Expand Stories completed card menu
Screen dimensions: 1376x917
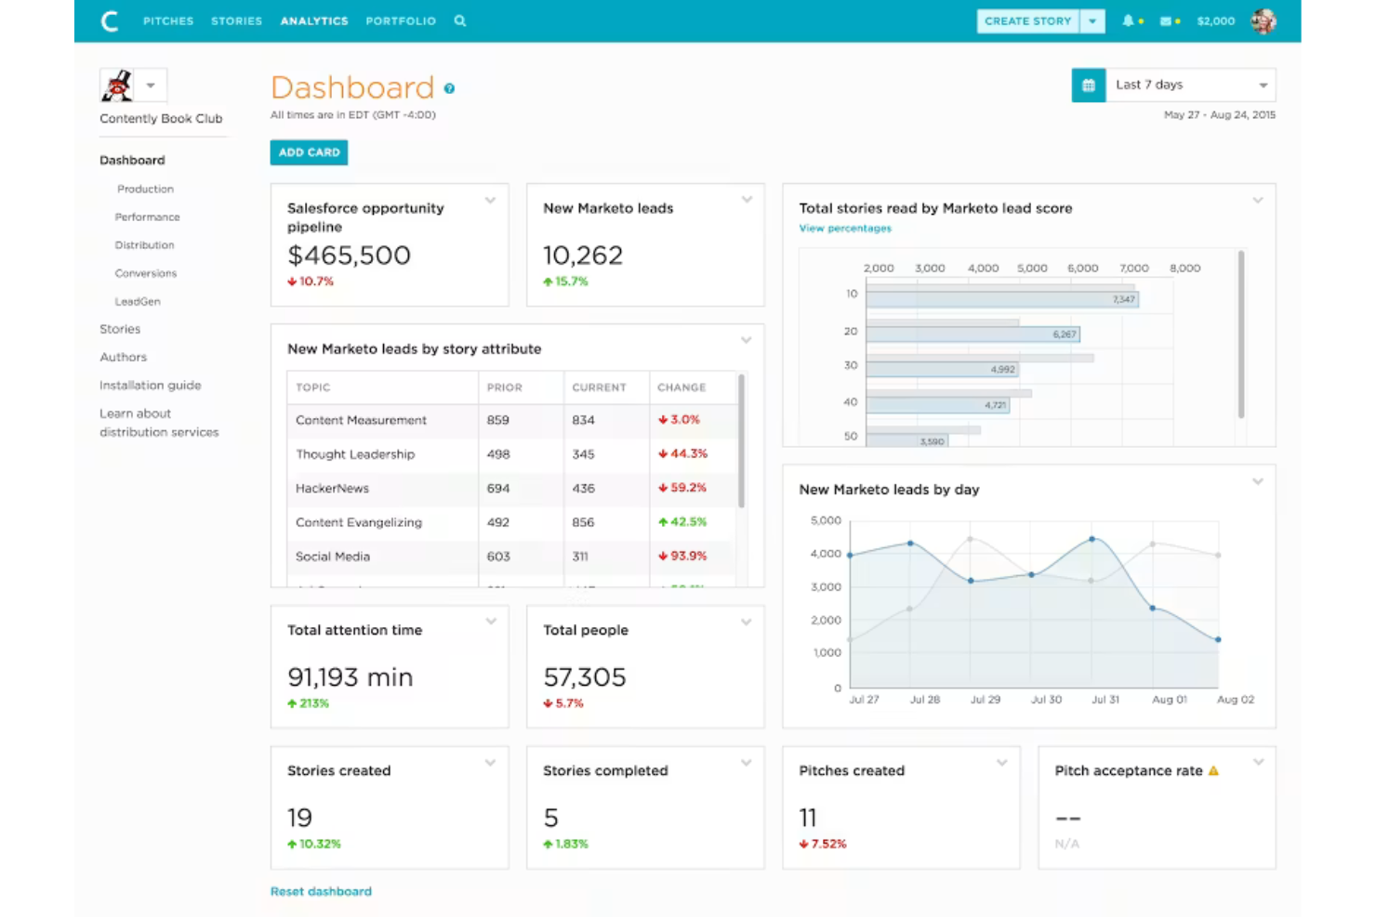(747, 763)
